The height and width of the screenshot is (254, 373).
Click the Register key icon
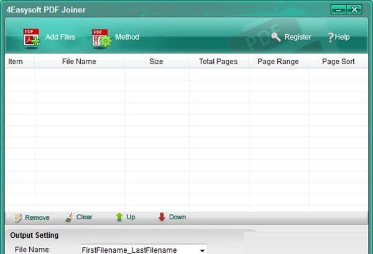pos(276,37)
